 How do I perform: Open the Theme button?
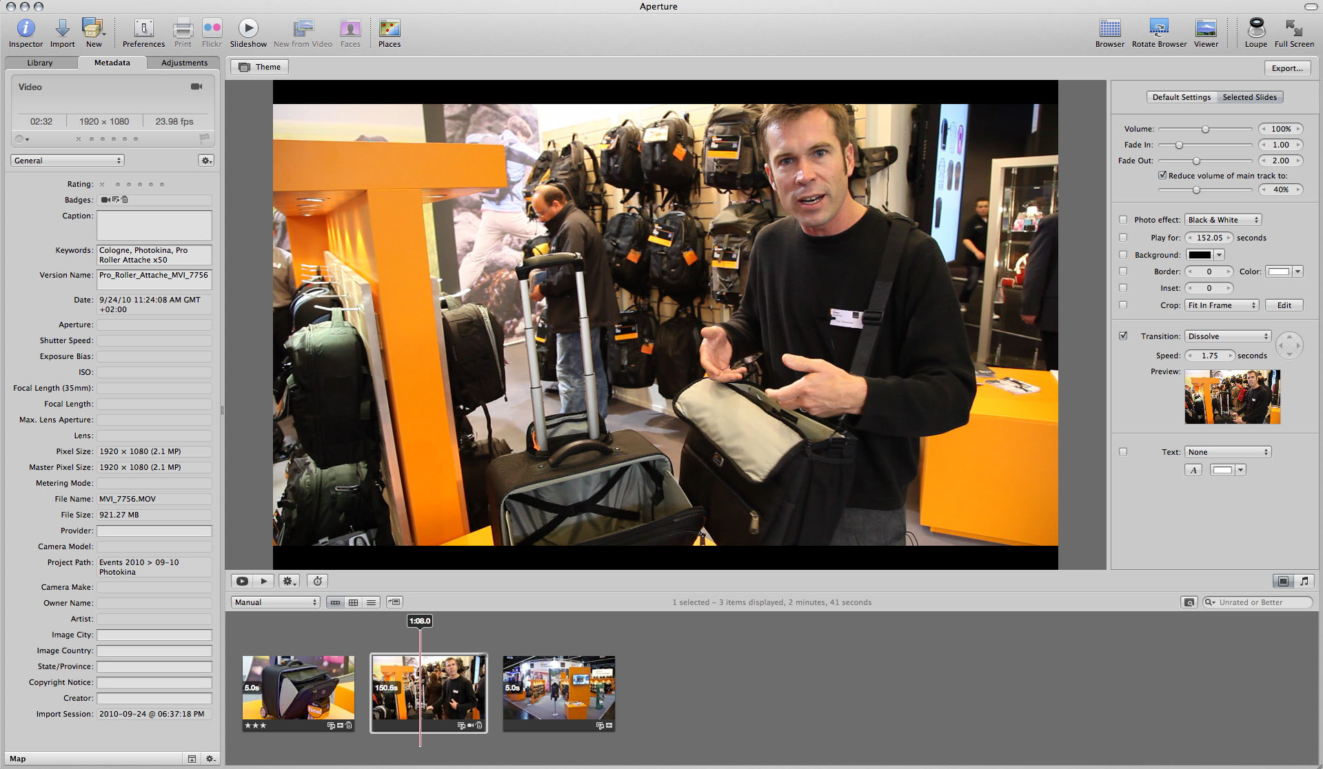[260, 67]
